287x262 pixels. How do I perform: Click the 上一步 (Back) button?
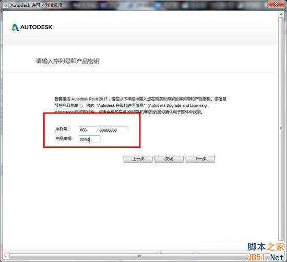pos(138,159)
